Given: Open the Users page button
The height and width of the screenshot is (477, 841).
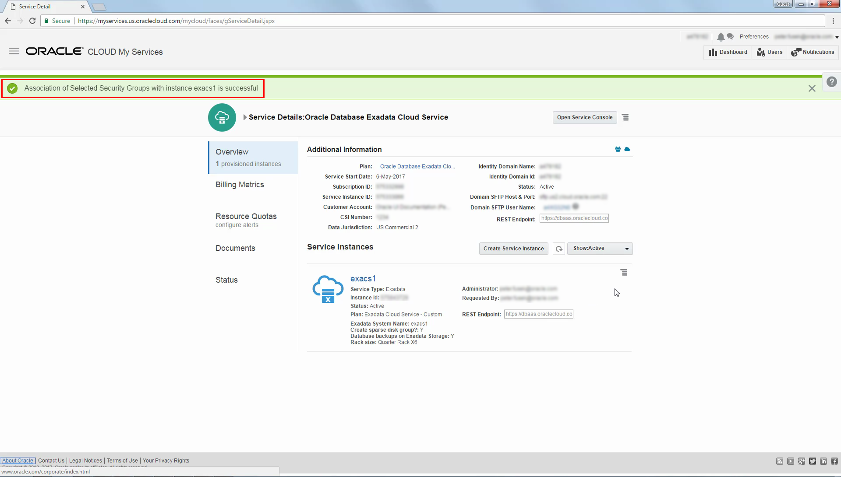Looking at the screenshot, I should tap(770, 52).
